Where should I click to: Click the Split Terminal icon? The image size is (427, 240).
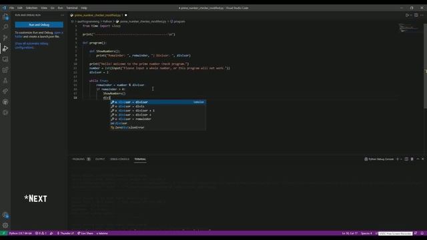[x=406, y=159]
